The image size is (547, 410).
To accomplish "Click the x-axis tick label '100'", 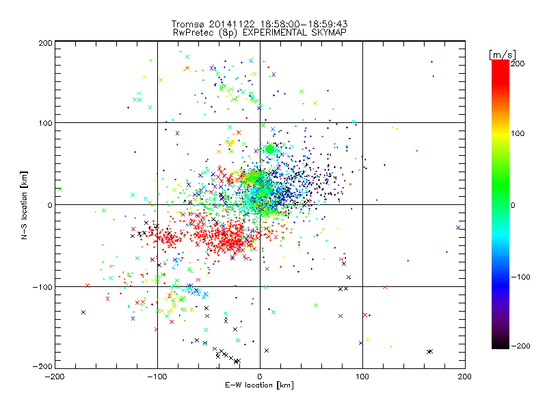I will point(362,377).
